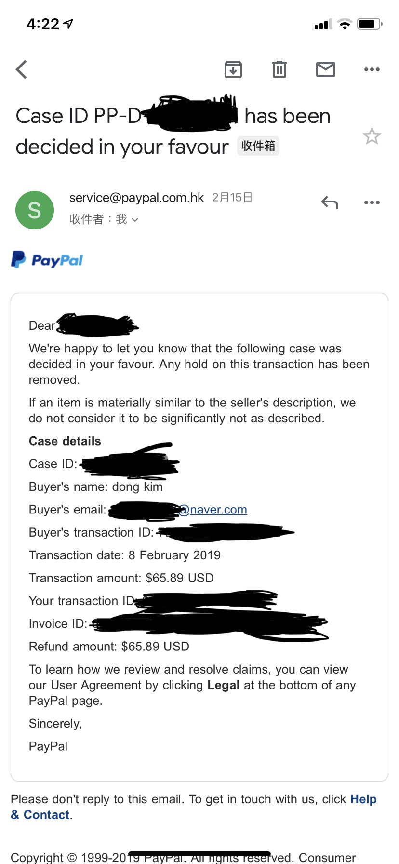Tap the PayPal logo in the email
Image resolution: width=399 pixels, height=864 pixels.
pyautogui.click(x=47, y=260)
